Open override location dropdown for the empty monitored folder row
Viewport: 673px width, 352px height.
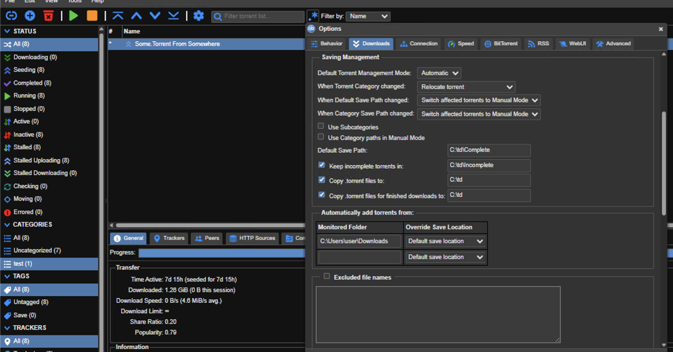click(x=445, y=257)
